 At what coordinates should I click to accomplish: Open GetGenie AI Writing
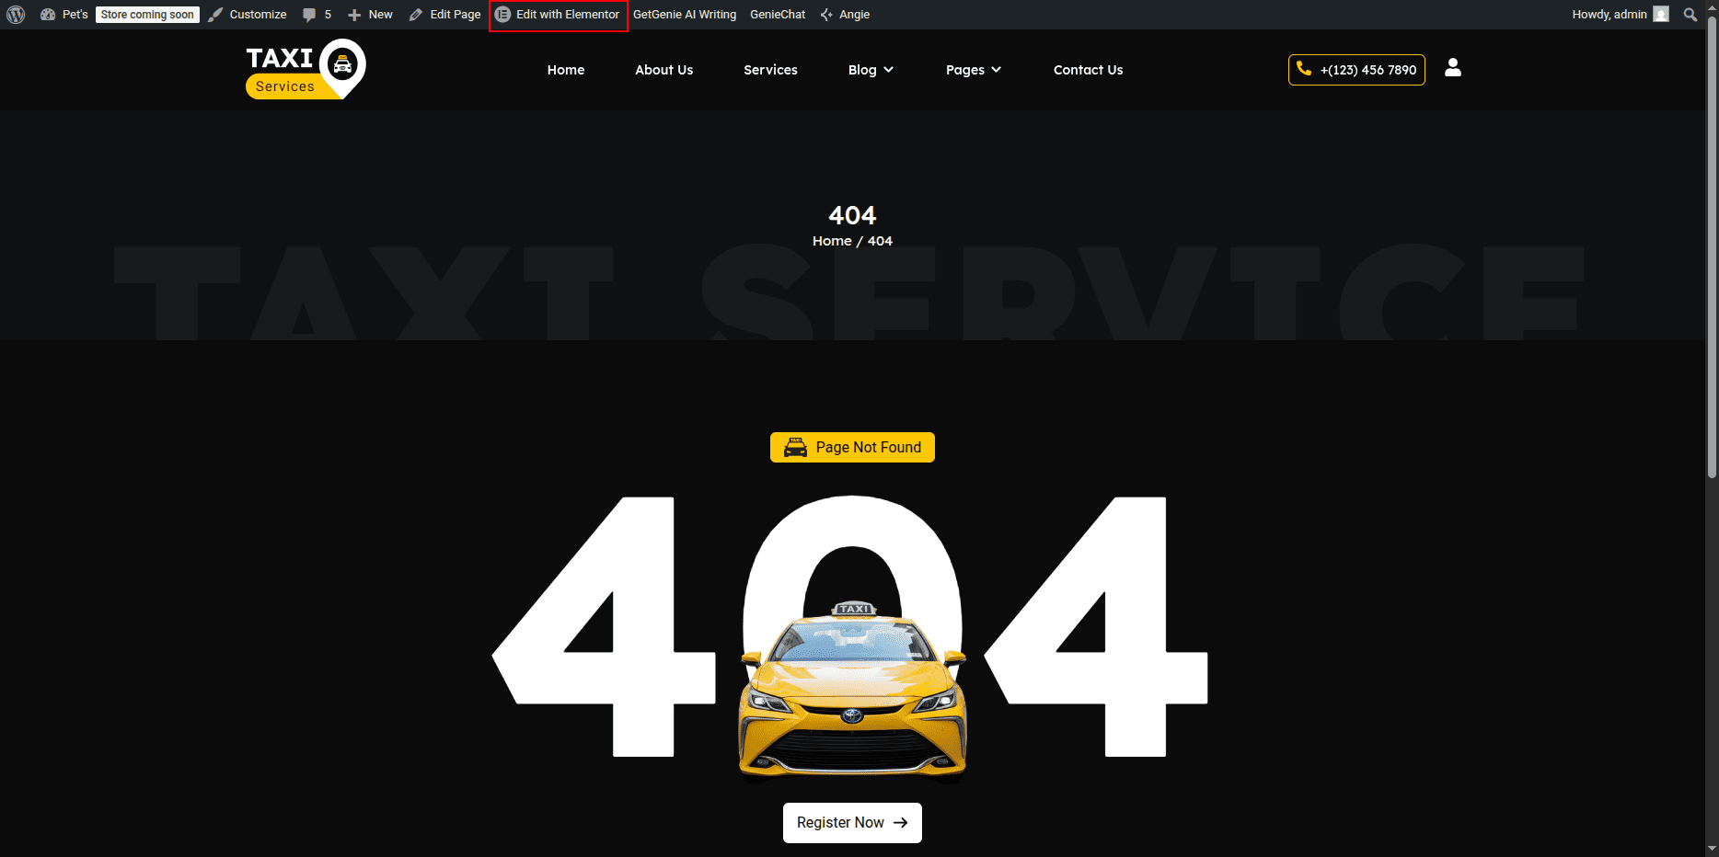coord(685,15)
